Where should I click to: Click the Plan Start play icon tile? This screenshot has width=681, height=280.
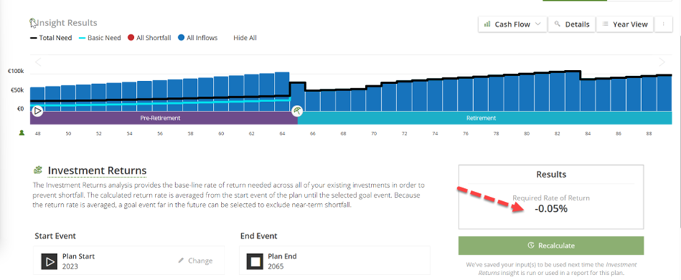[x=49, y=261]
